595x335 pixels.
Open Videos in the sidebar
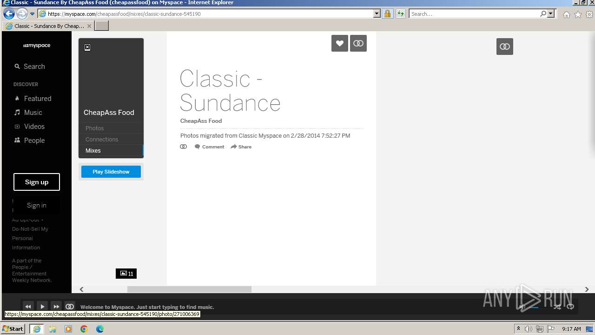click(x=29, y=127)
